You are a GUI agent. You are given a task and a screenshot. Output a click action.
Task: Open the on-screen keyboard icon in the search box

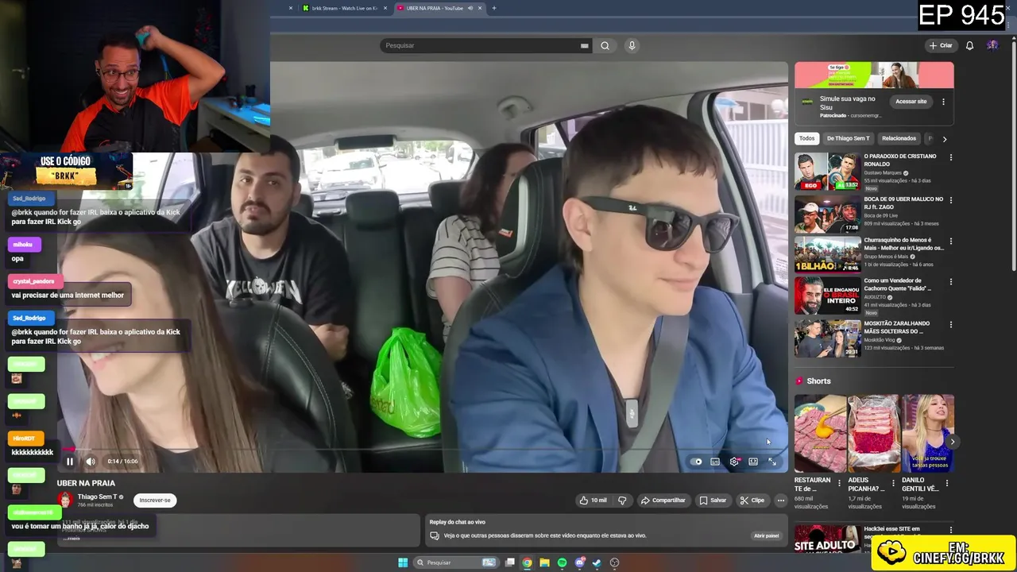(584, 45)
